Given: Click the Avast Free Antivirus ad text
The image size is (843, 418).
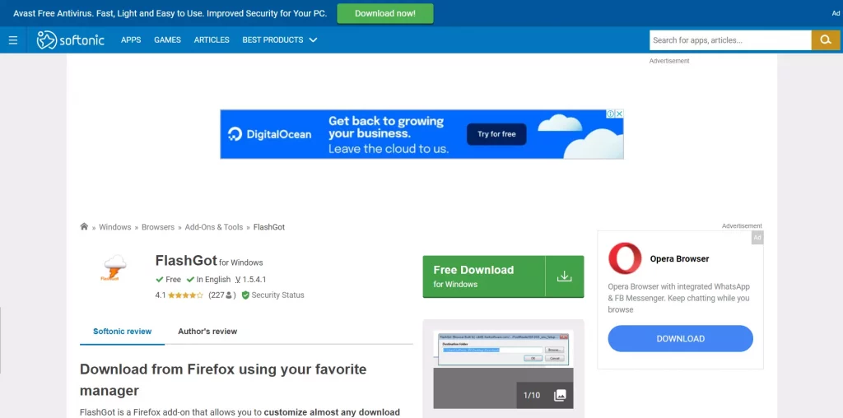Looking at the screenshot, I should click(170, 13).
